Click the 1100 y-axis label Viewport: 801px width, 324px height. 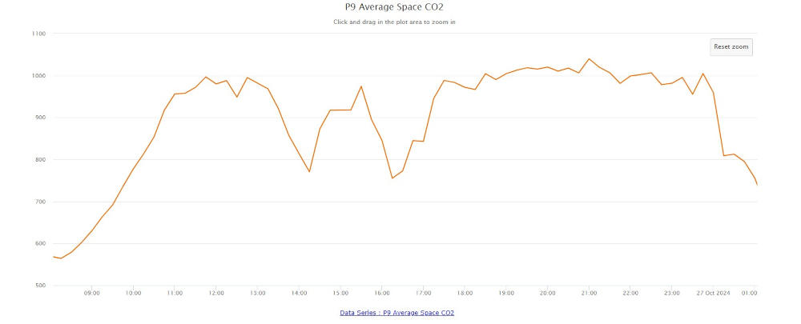pos(38,34)
